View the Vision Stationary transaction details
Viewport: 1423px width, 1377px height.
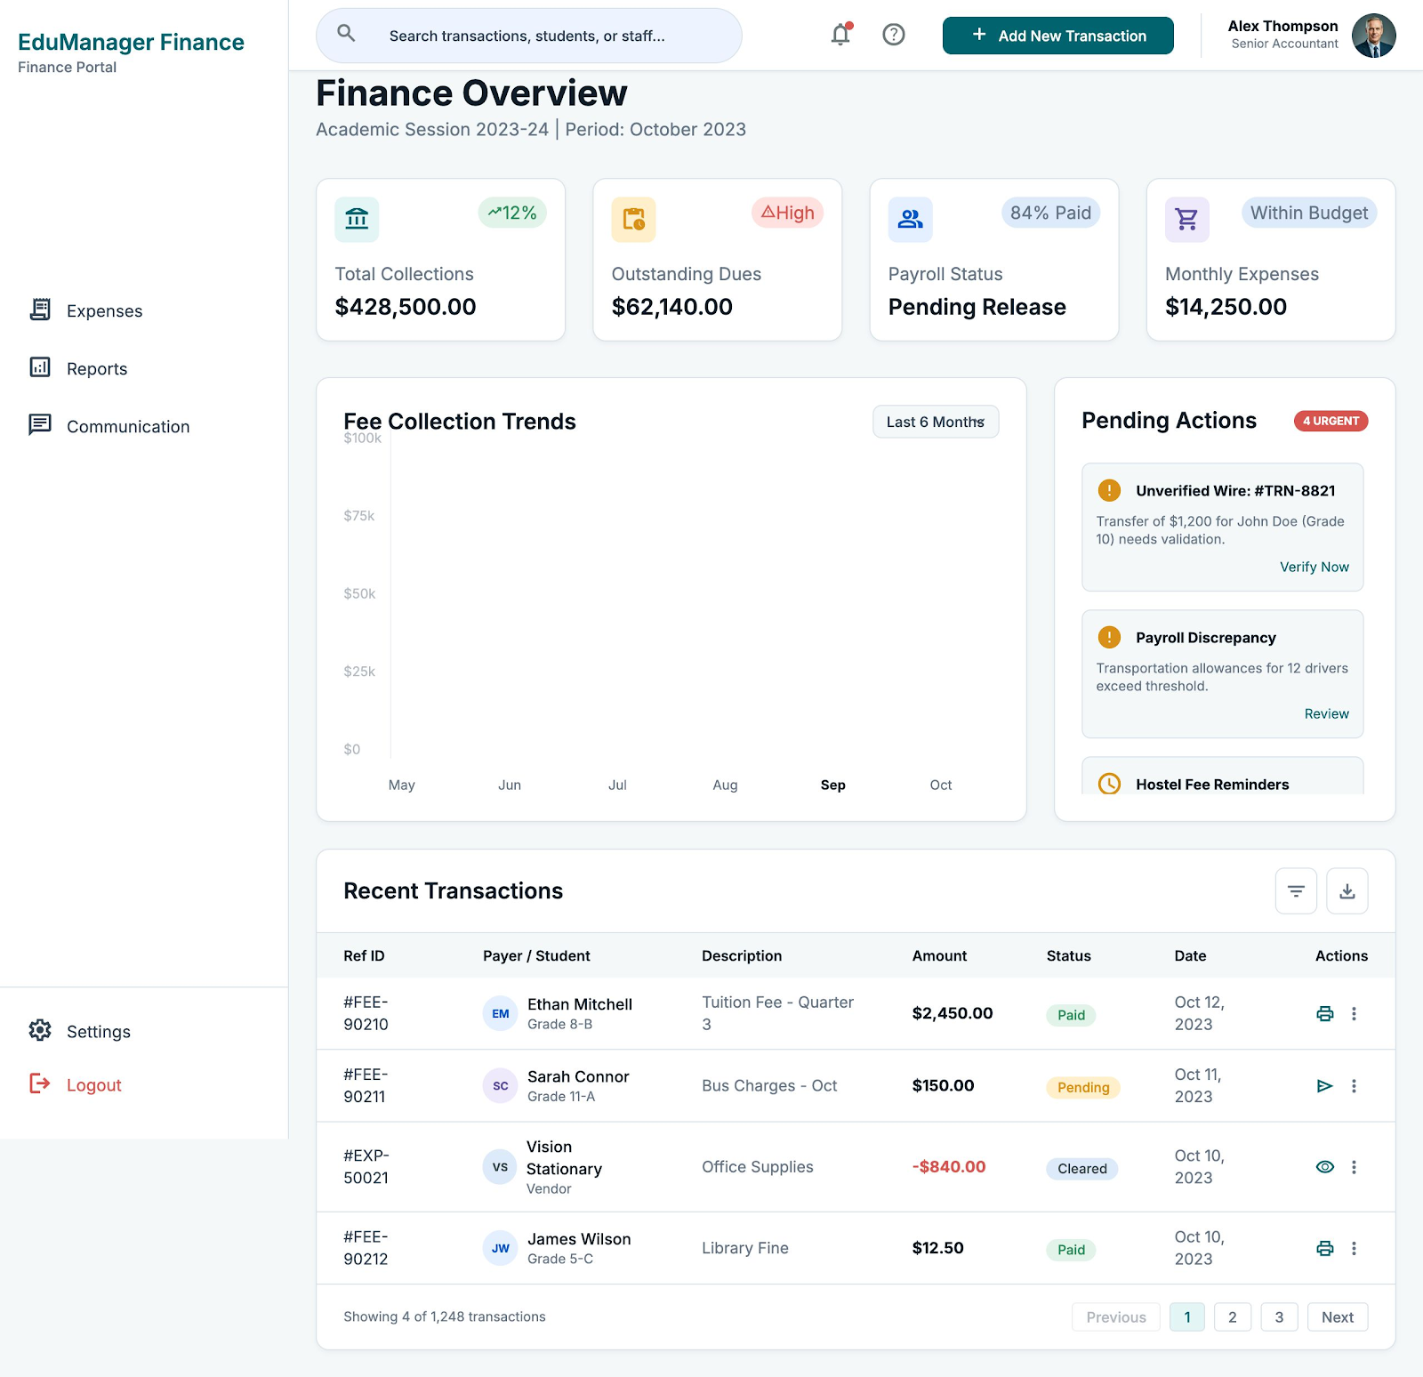pyautogui.click(x=1325, y=1166)
